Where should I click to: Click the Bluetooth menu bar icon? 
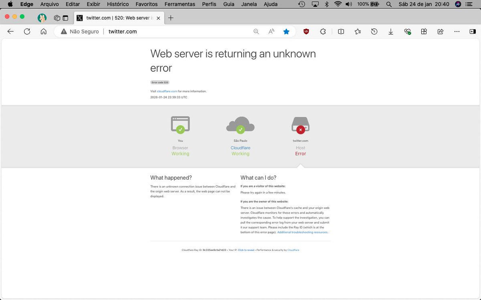[327, 4]
